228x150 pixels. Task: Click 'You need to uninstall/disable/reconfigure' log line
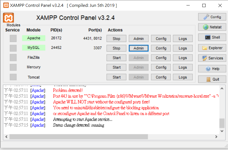(106, 108)
